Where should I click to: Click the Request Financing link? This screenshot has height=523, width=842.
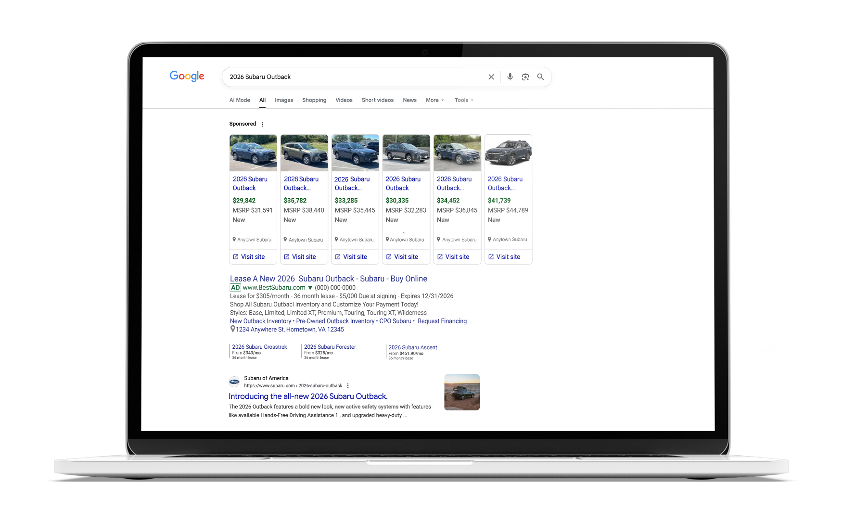point(442,321)
